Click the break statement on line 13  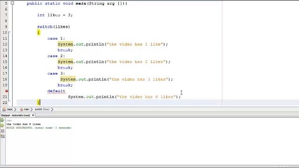pos(65,50)
